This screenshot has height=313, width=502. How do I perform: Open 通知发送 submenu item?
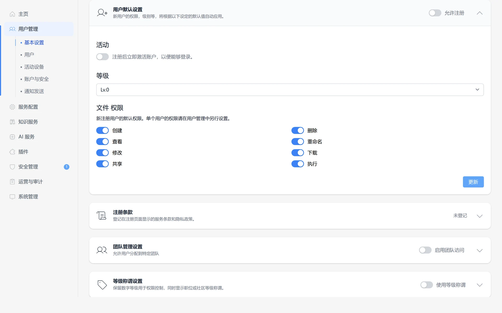[x=34, y=91]
